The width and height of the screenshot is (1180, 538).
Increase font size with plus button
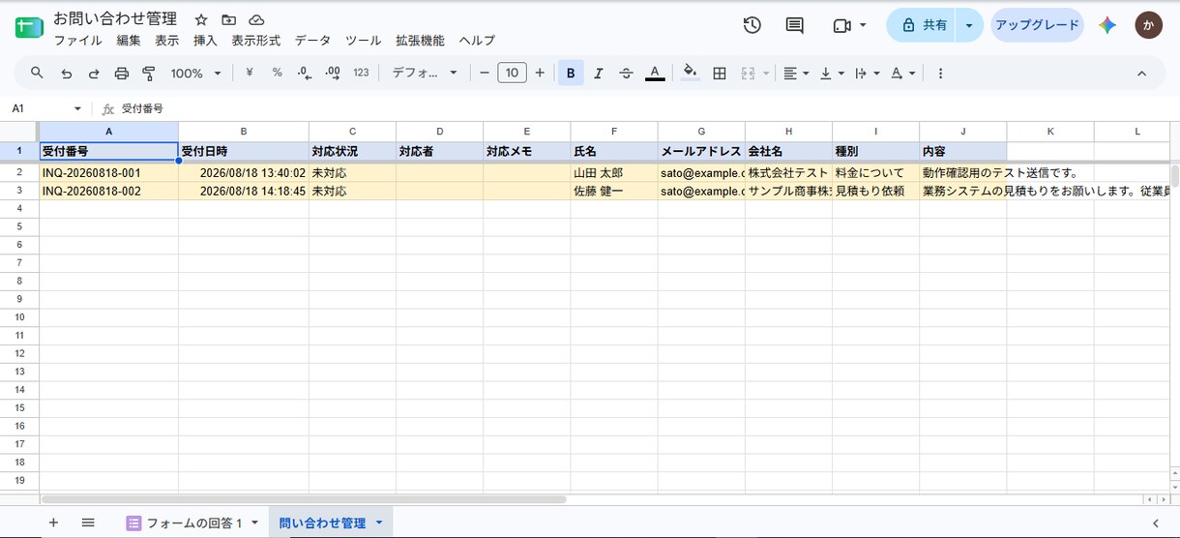pyautogui.click(x=540, y=73)
